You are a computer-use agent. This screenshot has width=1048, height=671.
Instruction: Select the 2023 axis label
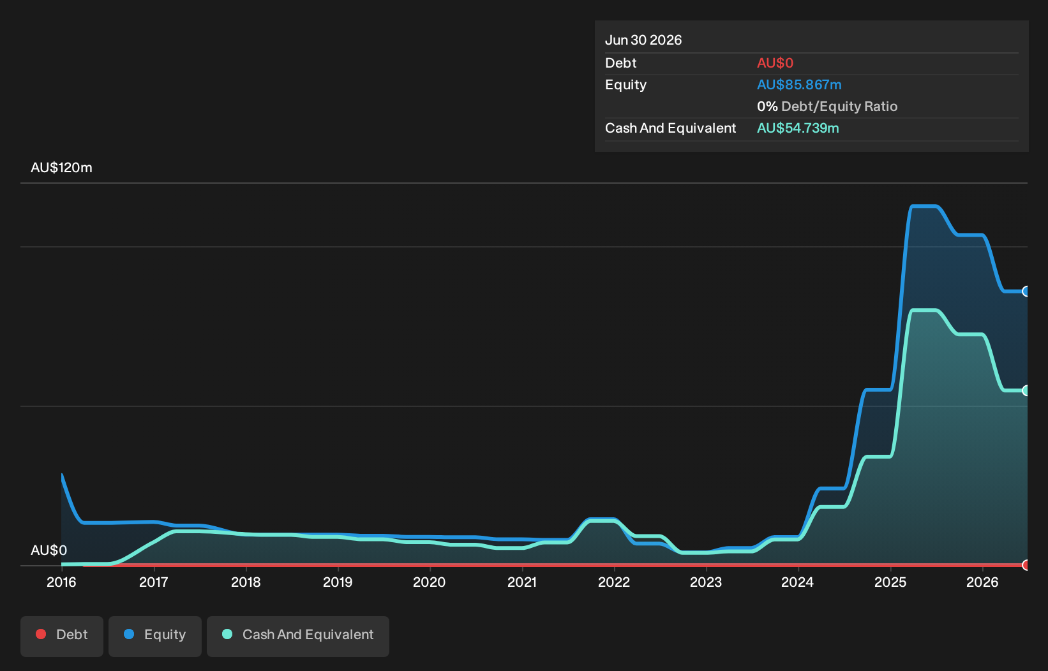[x=706, y=582]
